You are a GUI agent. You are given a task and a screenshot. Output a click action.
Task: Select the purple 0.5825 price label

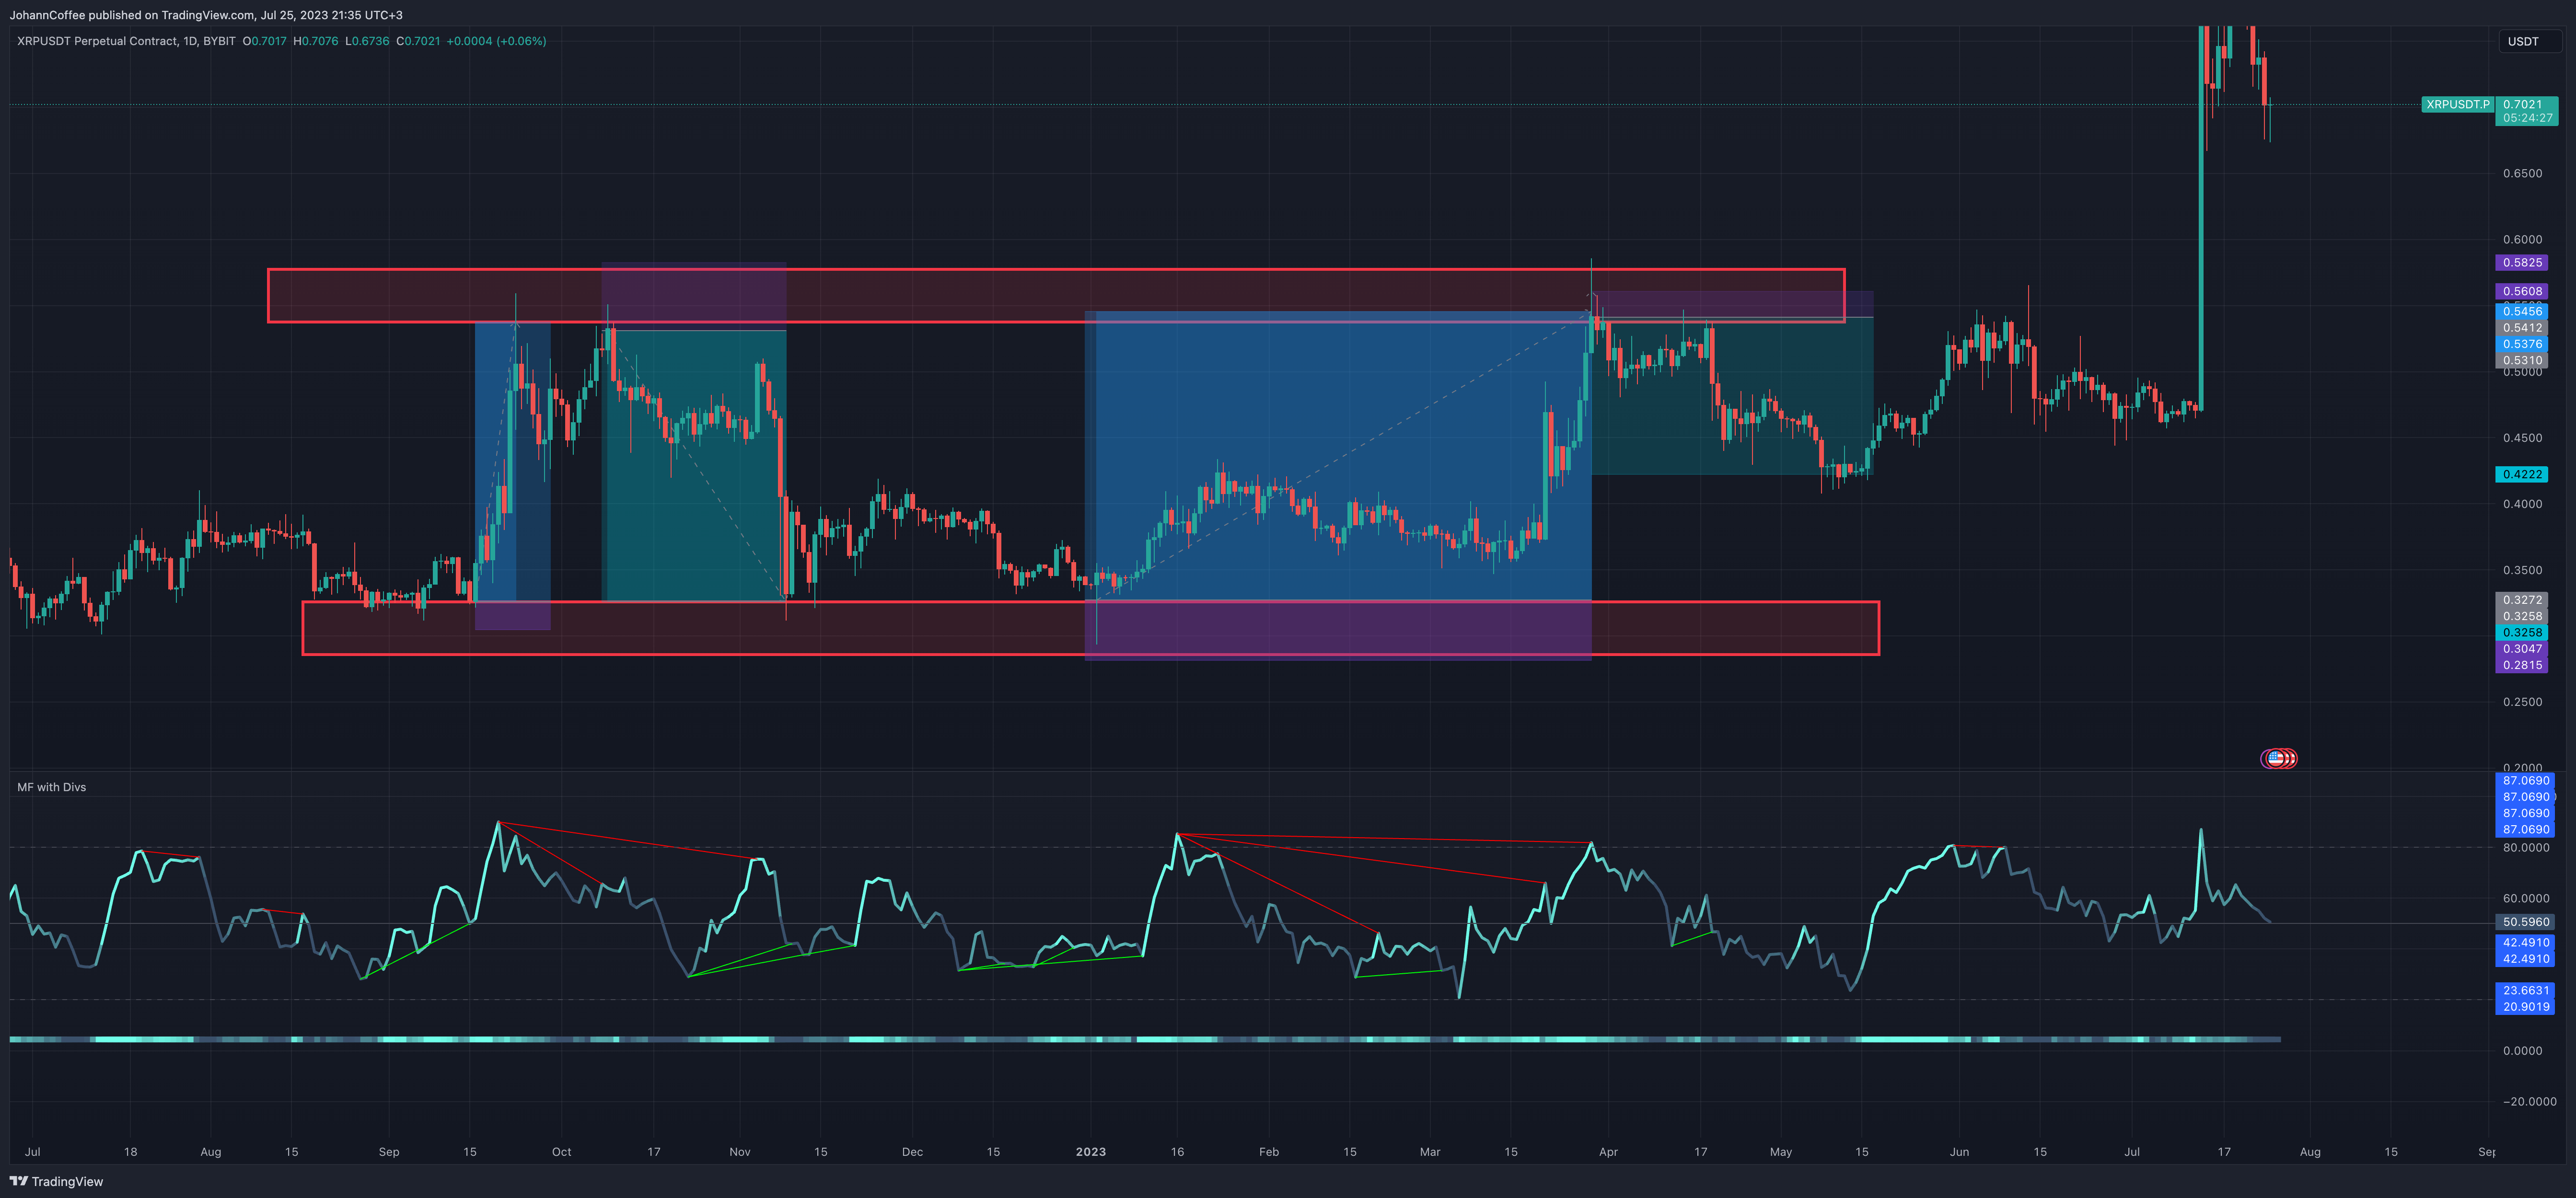click(2522, 263)
